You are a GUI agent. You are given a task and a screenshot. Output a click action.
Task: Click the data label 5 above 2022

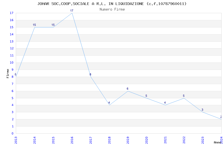pos(184,96)
